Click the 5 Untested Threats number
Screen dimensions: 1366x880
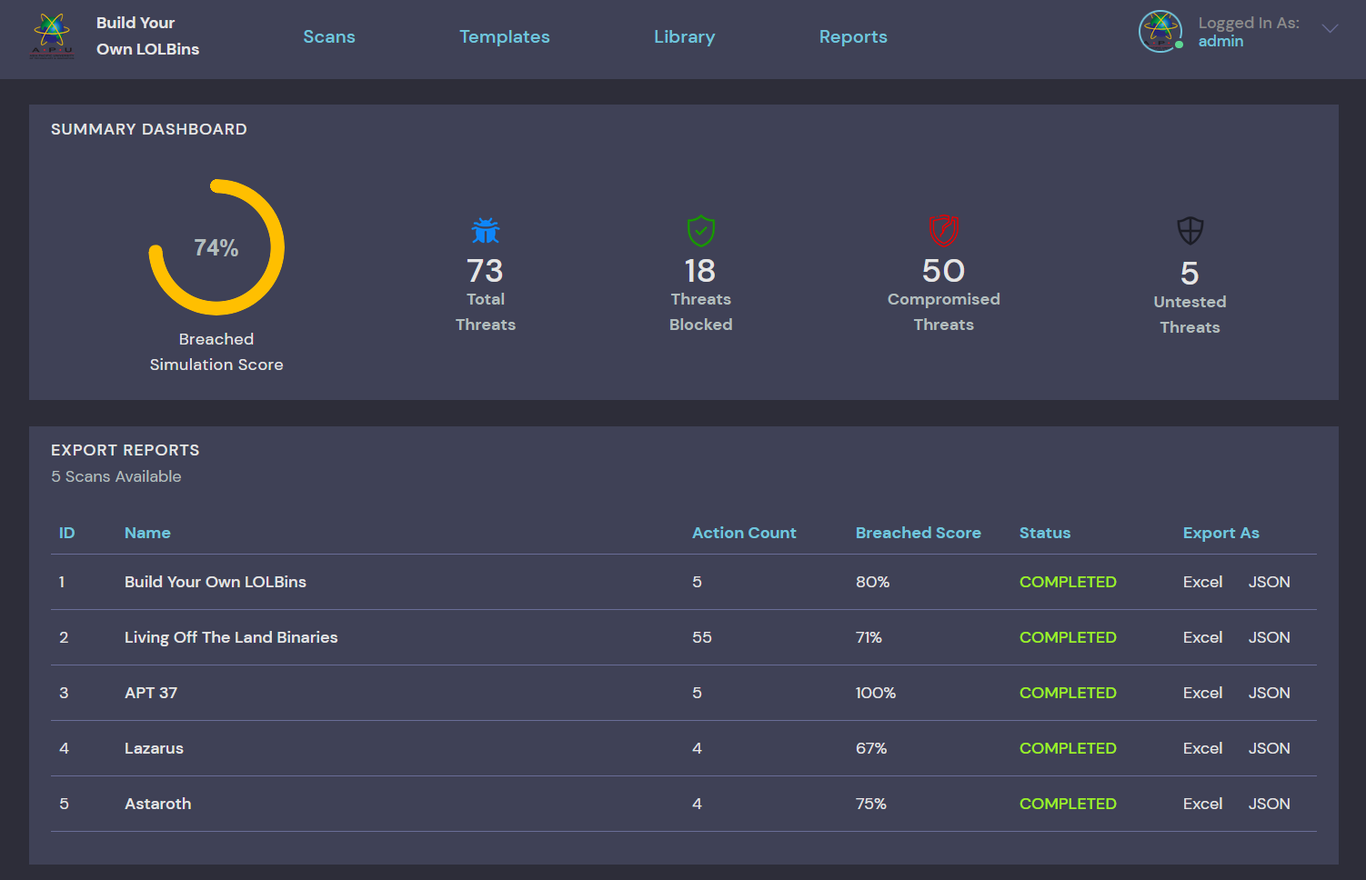[x=1190, y=274]
